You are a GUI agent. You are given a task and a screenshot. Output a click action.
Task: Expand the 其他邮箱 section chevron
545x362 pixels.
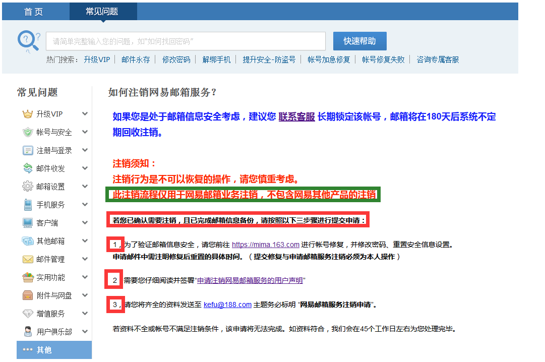(x=85, y=240)
